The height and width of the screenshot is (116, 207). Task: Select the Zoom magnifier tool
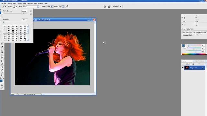click(2, 75)
